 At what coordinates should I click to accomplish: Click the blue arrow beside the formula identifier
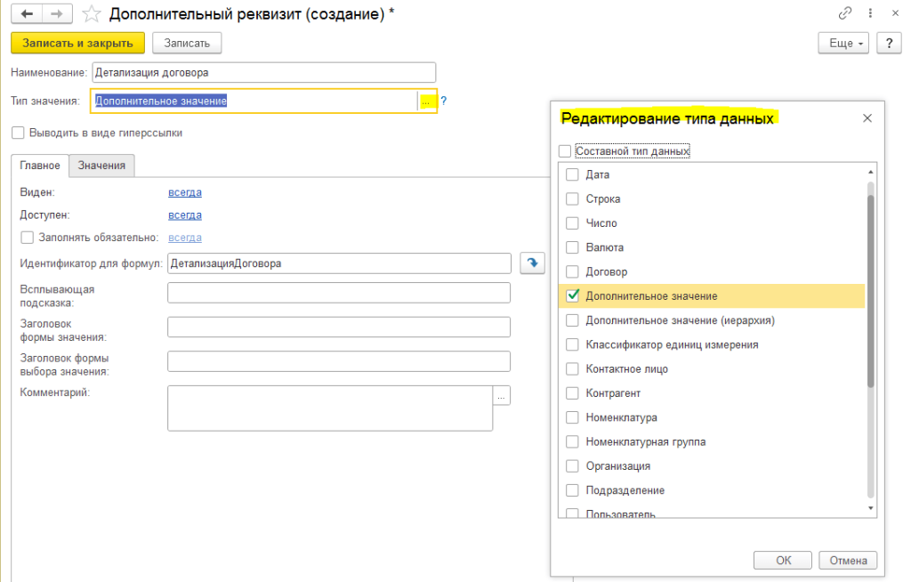[532, 263]
